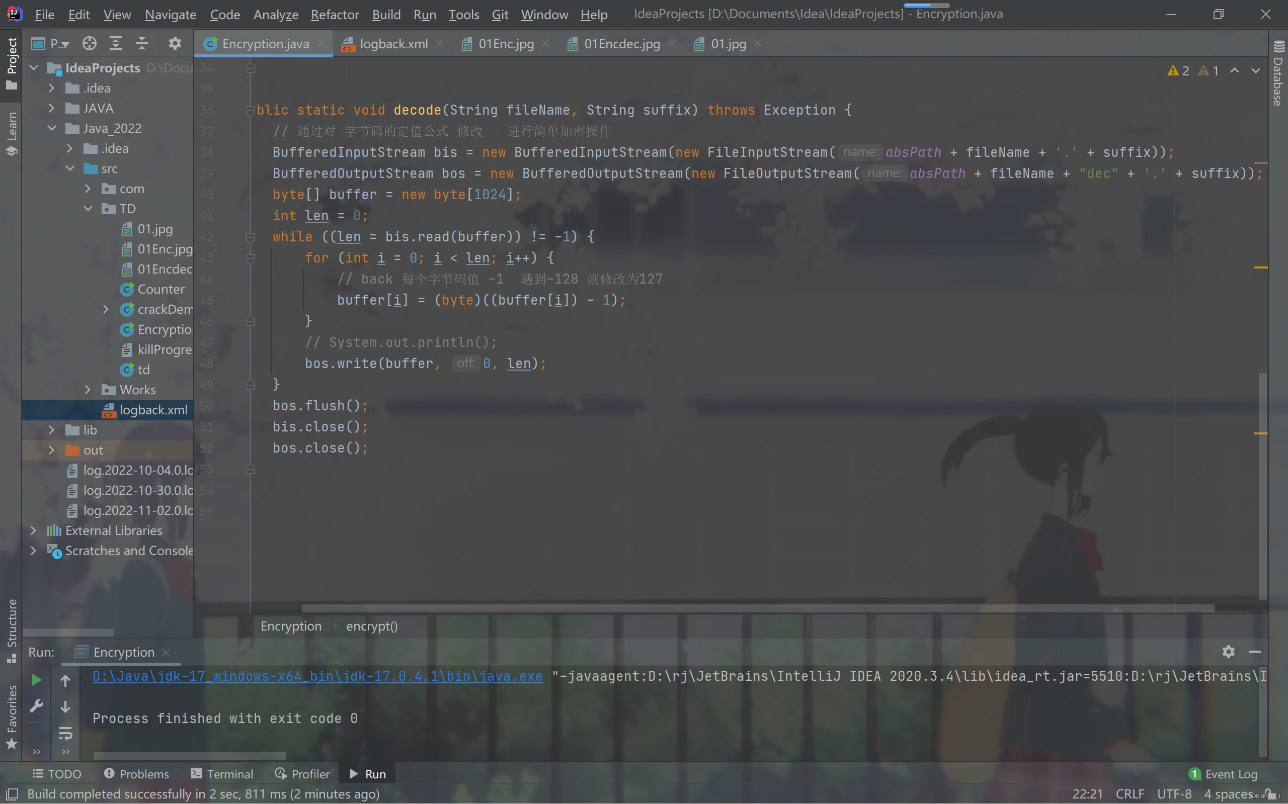Click Collapse All icon in Project toolbar
The width and height of the screenshot is (1288, 804).
141,44
